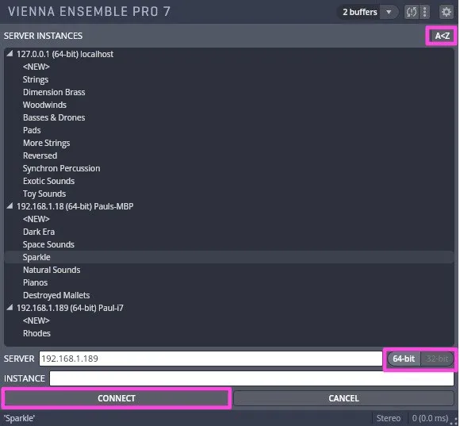Image resolution: width=460 pixels, height=426 pixels.
Task: Select the 64-bit server option
Action: click(x=404, y=359)
